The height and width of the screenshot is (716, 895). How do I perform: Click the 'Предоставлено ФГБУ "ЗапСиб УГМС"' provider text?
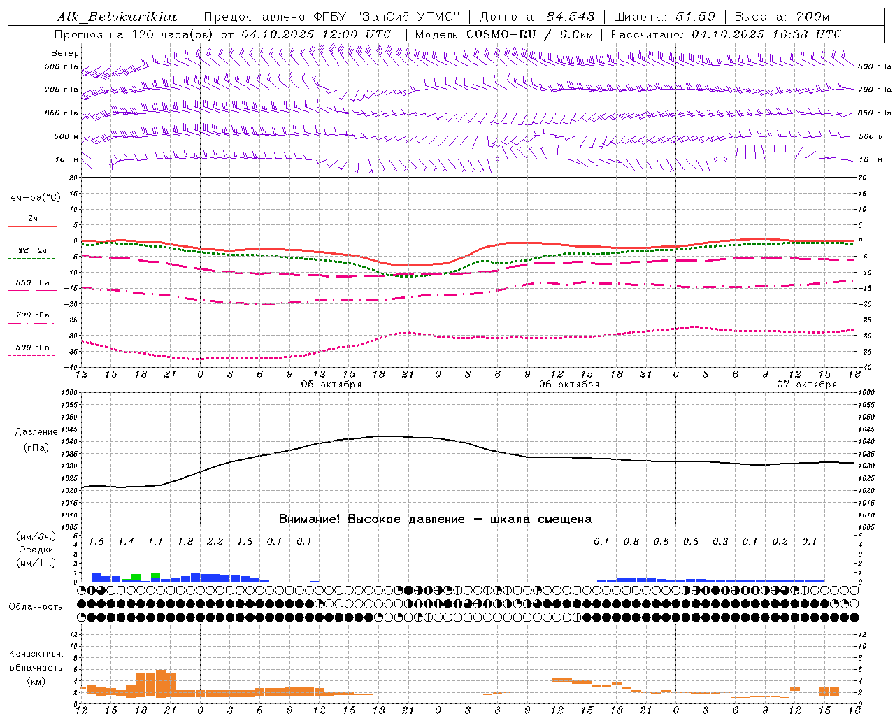click(x=332, y=17)
